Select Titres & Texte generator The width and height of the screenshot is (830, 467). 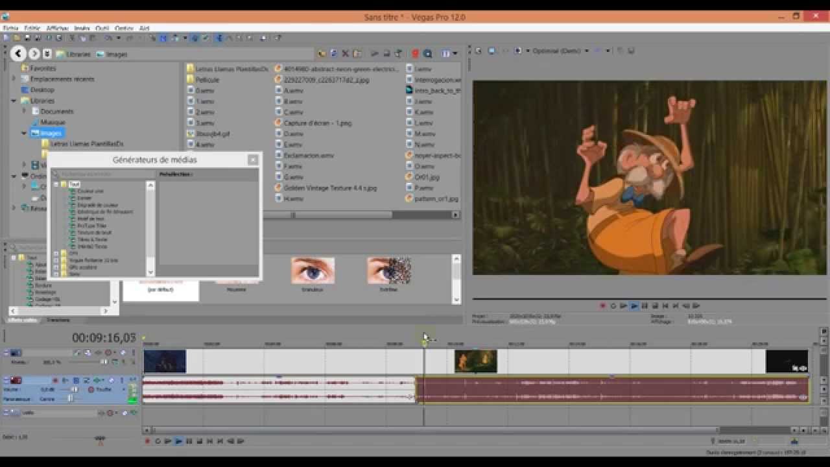coord(93,239)
